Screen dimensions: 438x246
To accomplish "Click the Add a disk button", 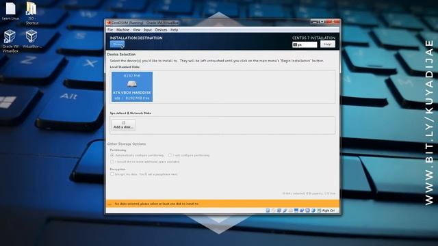I will 123,125.
